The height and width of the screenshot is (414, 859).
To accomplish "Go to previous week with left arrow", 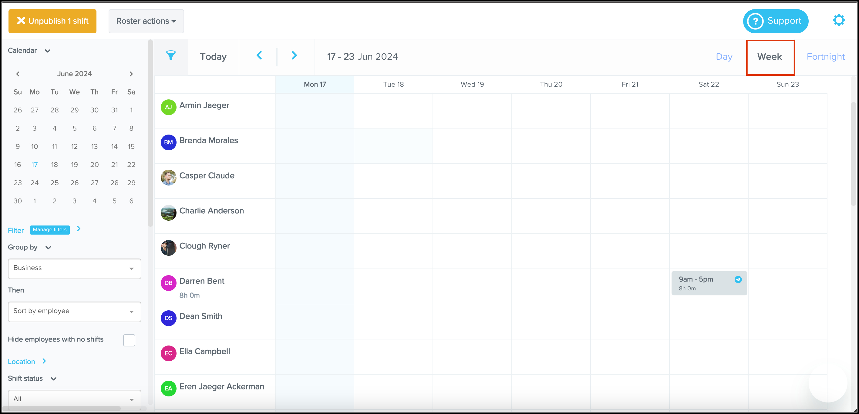I will click(x=259, y=55).
